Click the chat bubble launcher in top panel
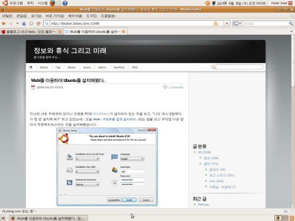Viewport: 295px width, 221px height. click(x=58, y=3)
